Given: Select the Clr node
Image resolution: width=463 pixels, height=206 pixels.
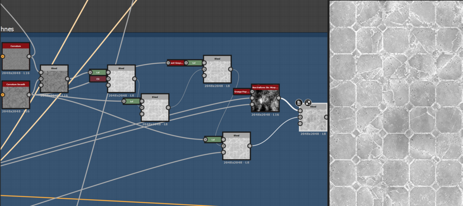Looking at the screenshot, I should [x=98, y=79].
